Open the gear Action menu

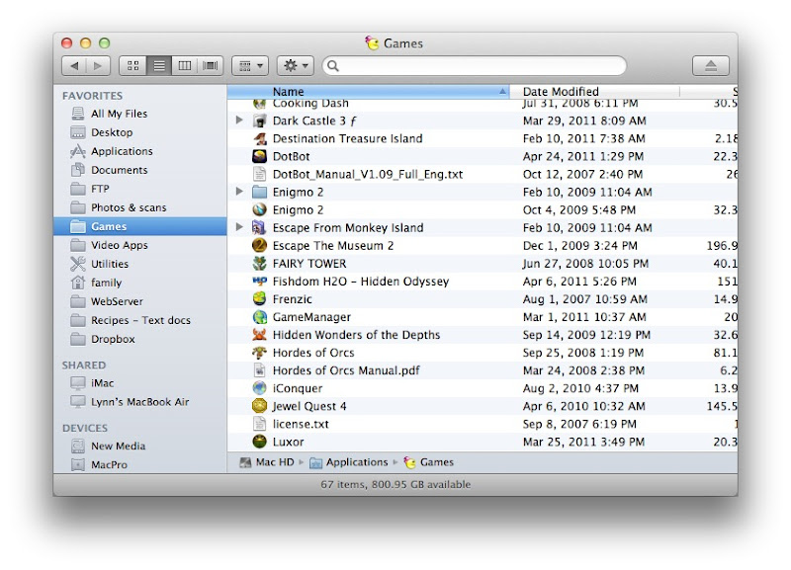295,66
